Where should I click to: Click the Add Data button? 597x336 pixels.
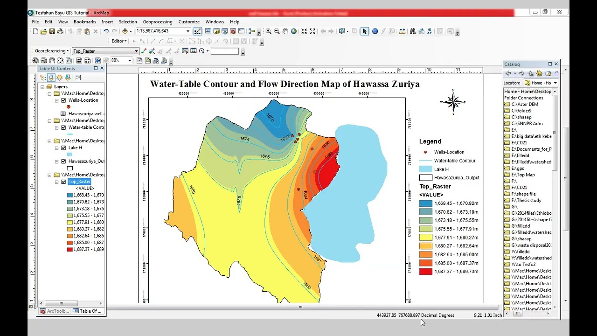(125, 31)
